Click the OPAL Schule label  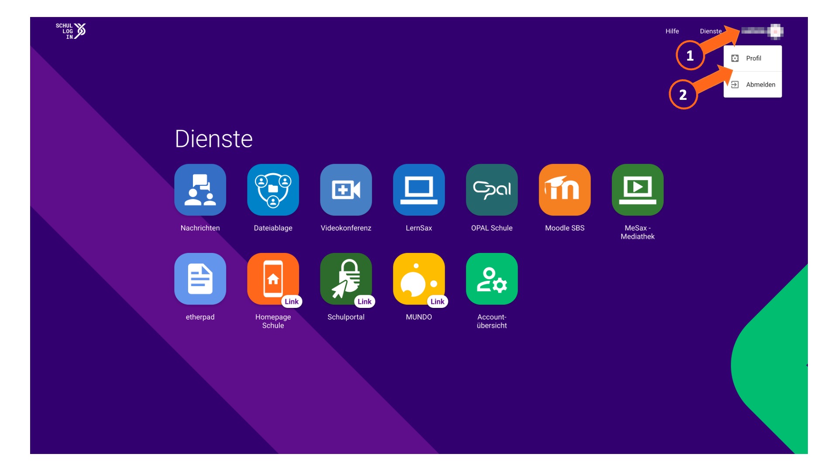[x=491, y=228]
